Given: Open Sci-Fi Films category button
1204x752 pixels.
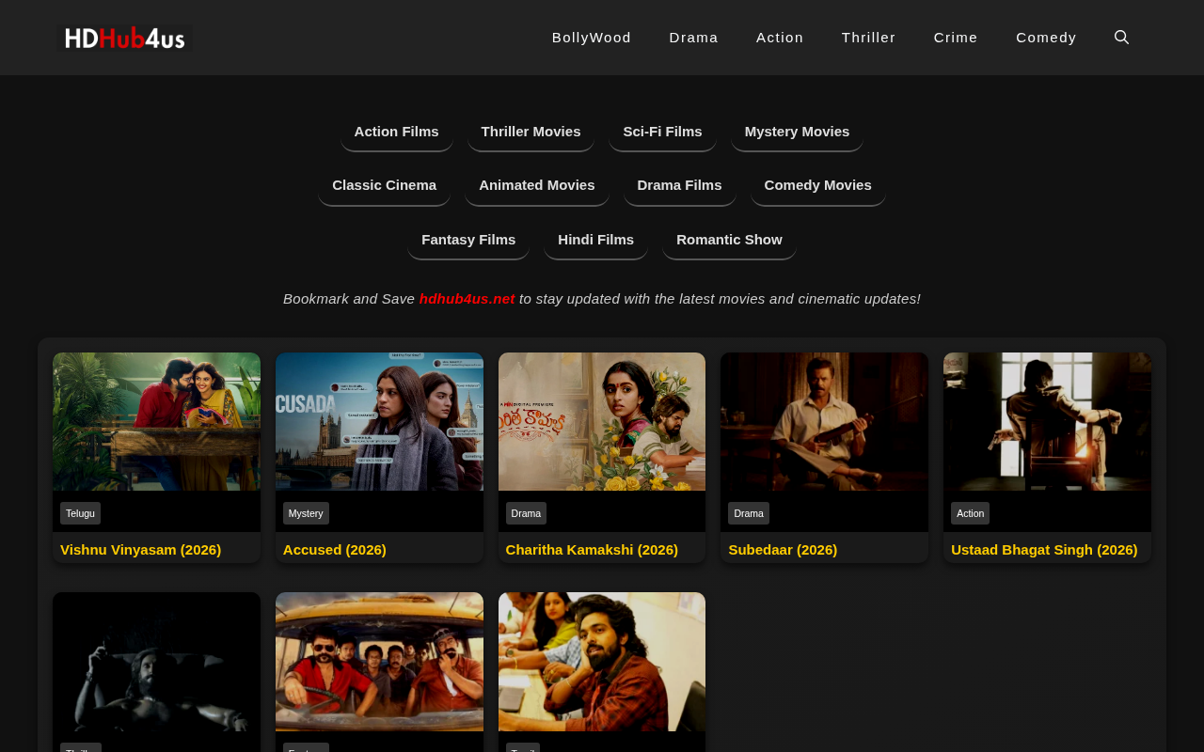Looking at the screenshot, I should coord(662,132).
